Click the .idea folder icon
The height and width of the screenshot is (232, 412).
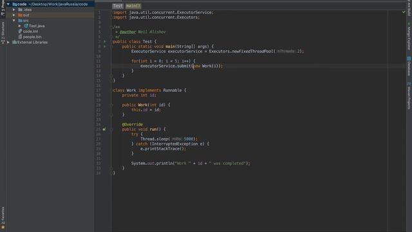tap(20, 10)
